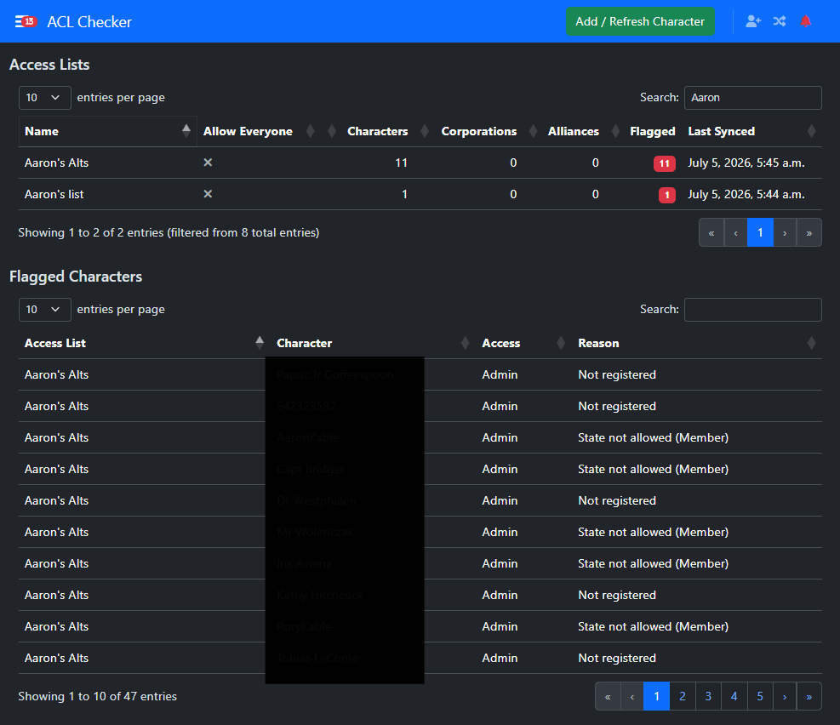Viewport: 840px width, 725px height.
Task: Sort flagged table by Reason column
Action: coord(696,343)
